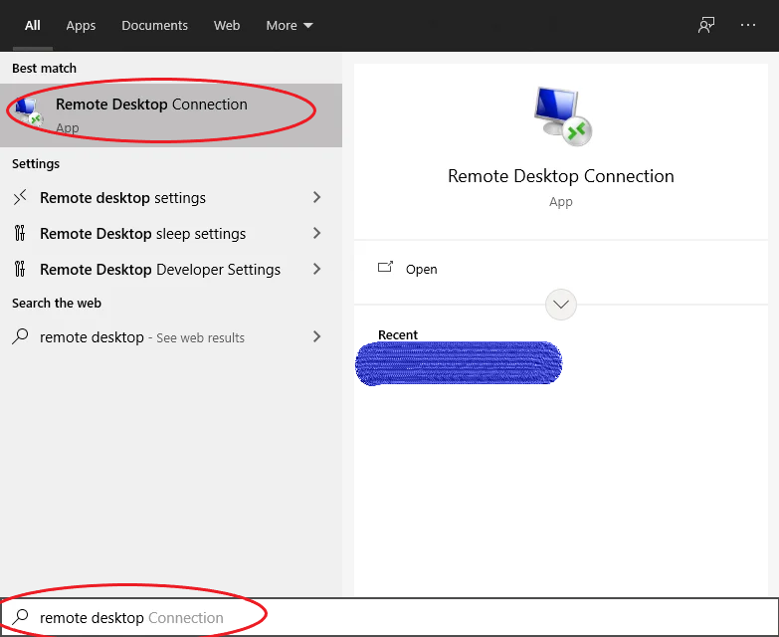Switch to the Apps tab
The image size is (779, 637).
(x=81, y=25)
